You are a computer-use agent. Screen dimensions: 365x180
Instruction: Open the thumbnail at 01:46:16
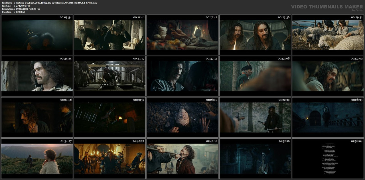(182, 159)
